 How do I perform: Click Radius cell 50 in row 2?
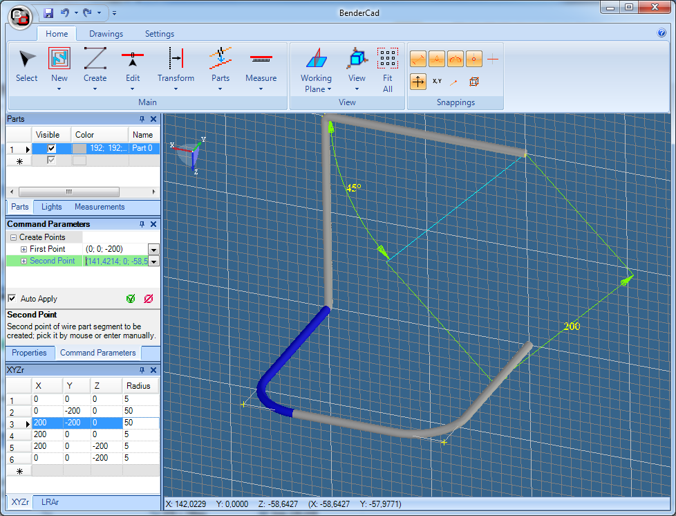click(x=140, y=411)
